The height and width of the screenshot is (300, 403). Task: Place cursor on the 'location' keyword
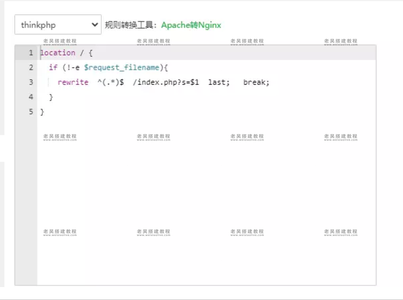[58, 53]
